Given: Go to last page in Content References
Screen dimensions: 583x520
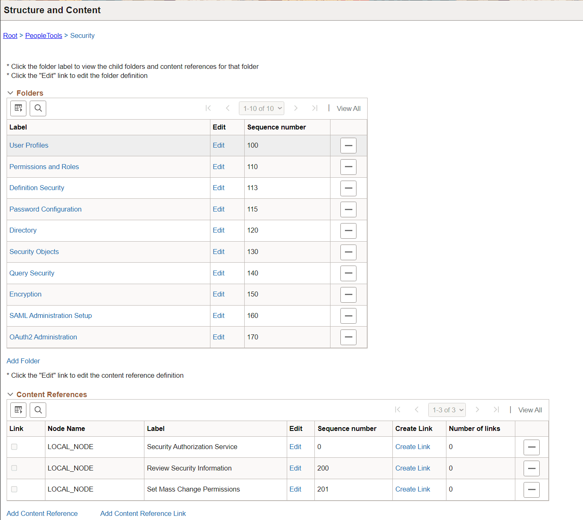Looking at the screenshot, I should tap(496, 409).
